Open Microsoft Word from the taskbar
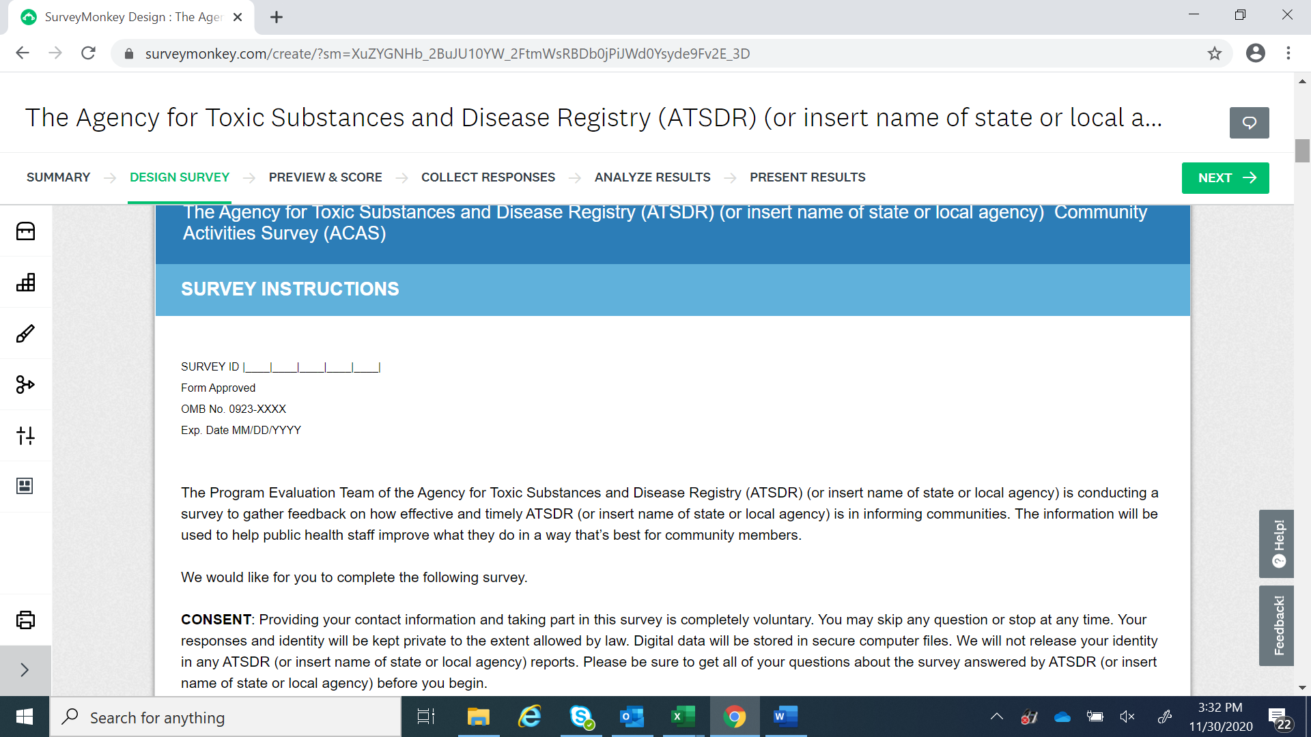Viewport: 1311px width, 737px height. [785, 717]
